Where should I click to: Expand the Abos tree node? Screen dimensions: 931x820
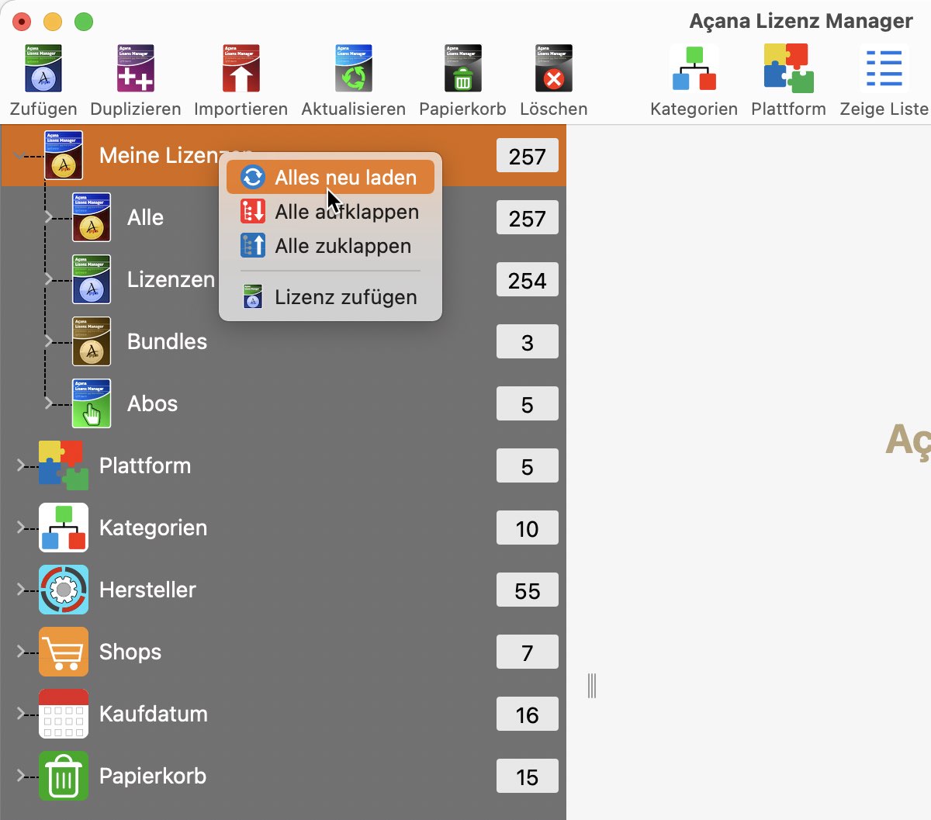[48, 403]
